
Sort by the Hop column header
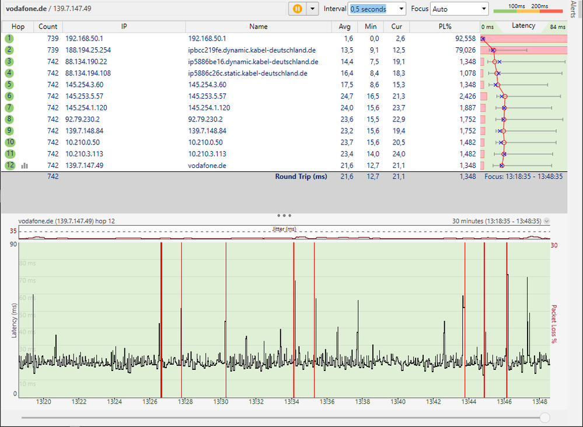[18, 26]
